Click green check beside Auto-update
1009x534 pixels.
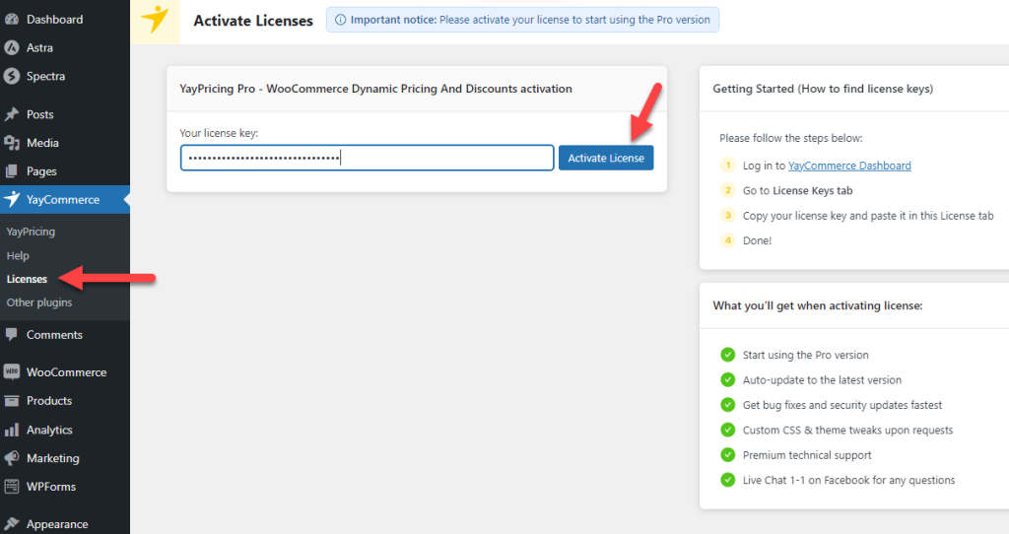[x=728, y=379]
